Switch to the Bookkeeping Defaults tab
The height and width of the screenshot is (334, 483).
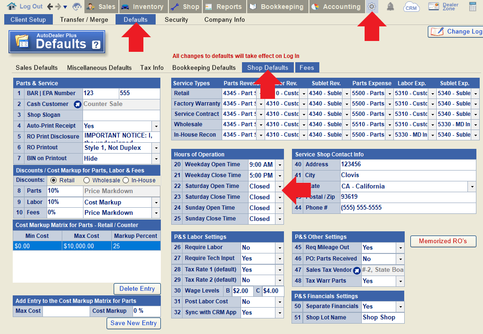pyautogui.click(x=204, y=68)
